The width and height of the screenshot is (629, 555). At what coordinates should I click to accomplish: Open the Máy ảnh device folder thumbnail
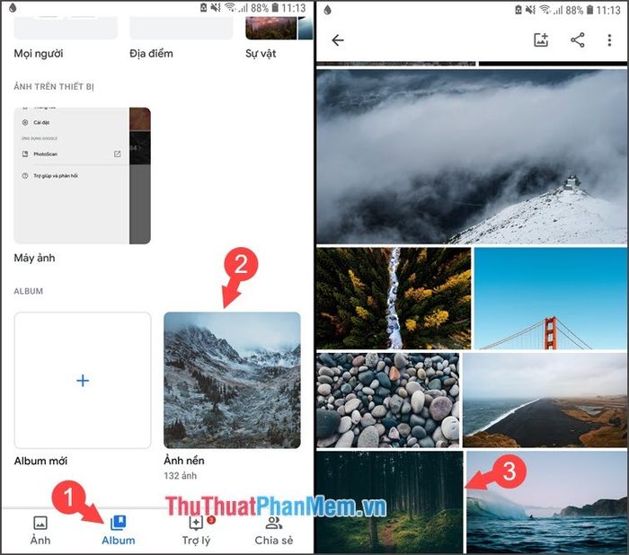pos(83,176)
